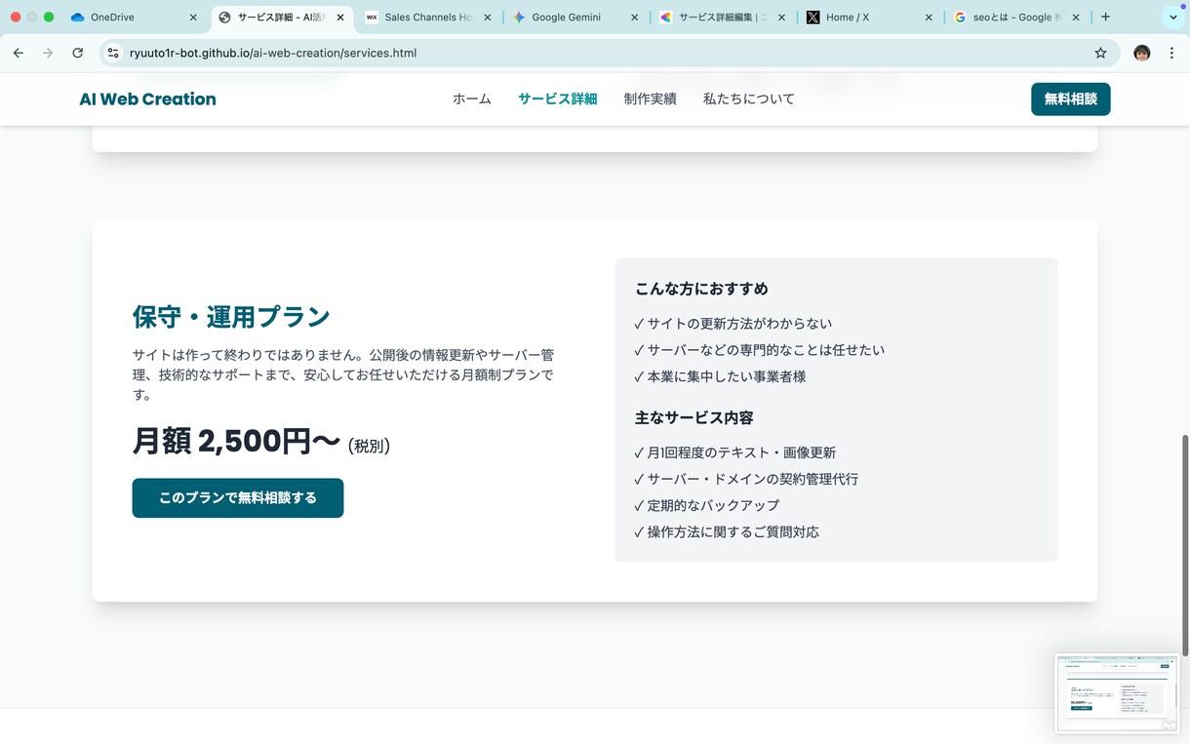Close the OneDrive tab
Viewport: 1190px width, 744px height.
click(x=193, y=18)
